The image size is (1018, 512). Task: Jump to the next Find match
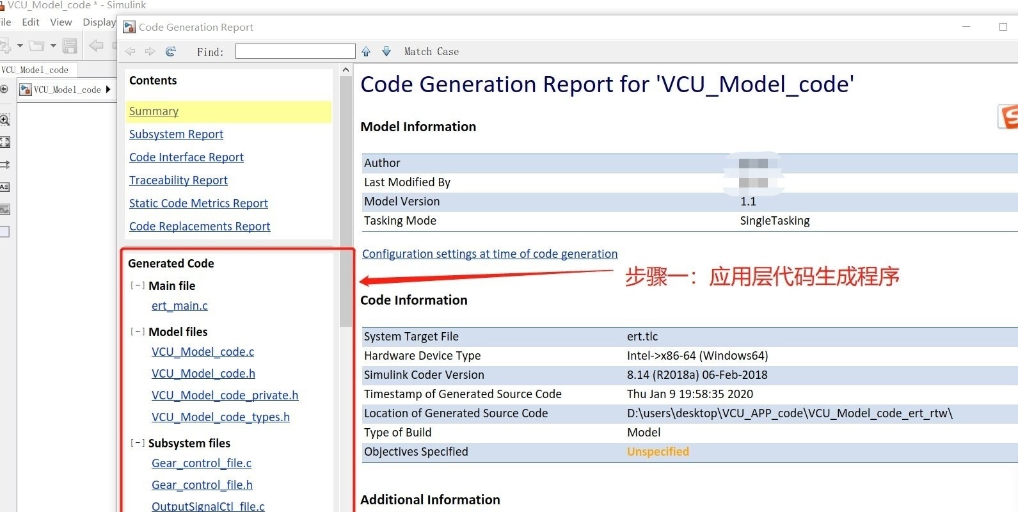(x=386, y=51)
